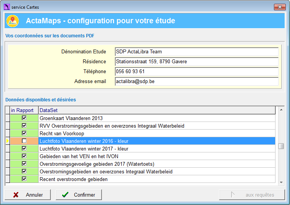Uncheck Overstromingsgevoelige gebieden 2017 checkbox
The height and width of the screenshot is (205, 290).
(24, 164)
